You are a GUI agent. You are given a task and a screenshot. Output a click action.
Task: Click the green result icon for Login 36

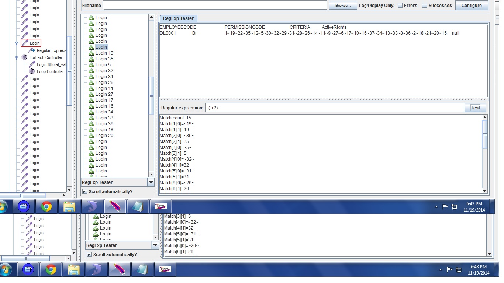pos(91,124)
